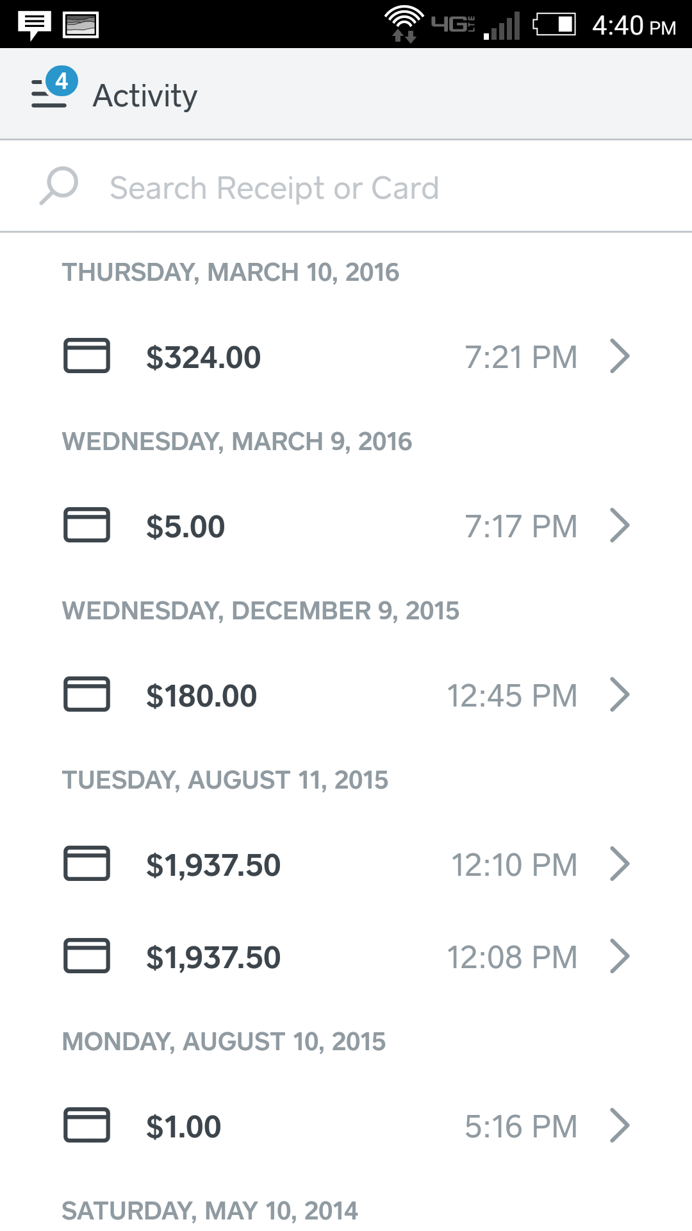Click the card icon beside the 12:08 PM payment
The height and width of the screenshot is (1231, 692).
coord(86,955)
